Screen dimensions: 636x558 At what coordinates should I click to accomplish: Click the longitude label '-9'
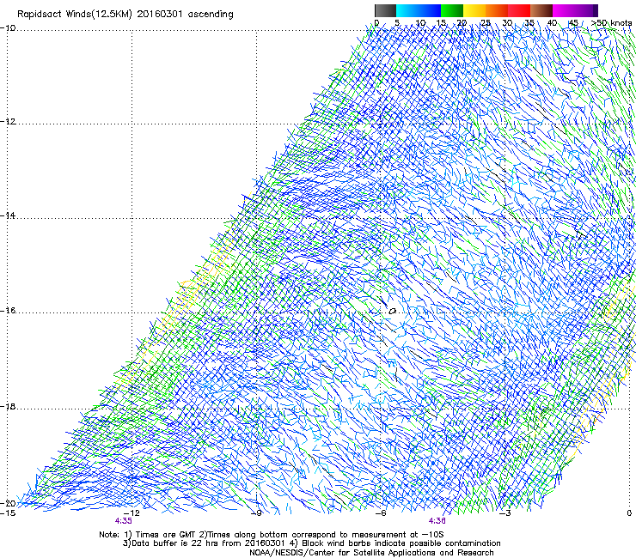pos(256,513)
